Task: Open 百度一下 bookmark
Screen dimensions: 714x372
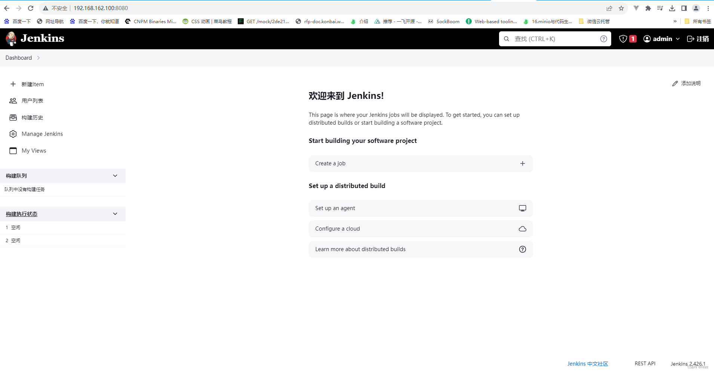Action: [x=18, y=21]
